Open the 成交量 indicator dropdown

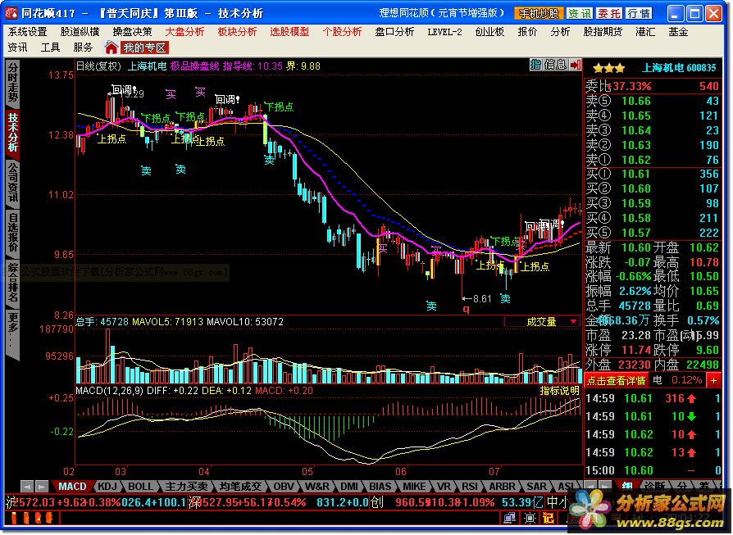(542, 321)
